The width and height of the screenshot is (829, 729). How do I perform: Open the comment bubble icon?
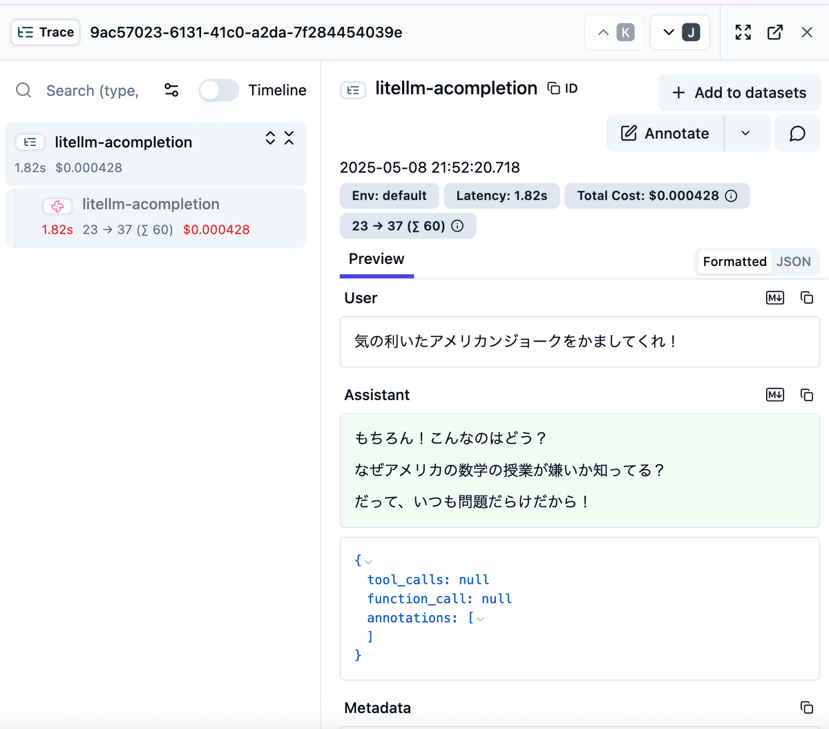(x=797, y=133)
